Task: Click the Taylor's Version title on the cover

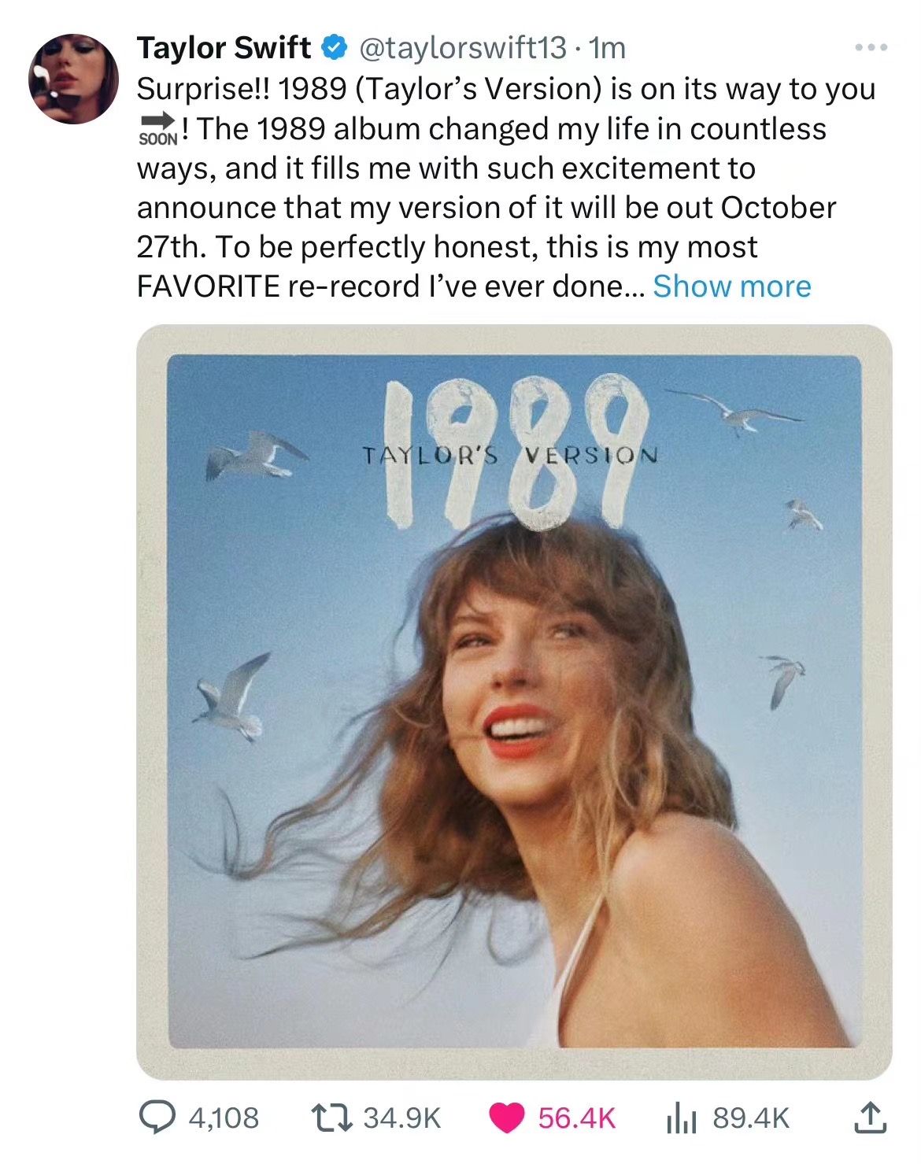Action: pyautogui.click(x=509, y=455)
